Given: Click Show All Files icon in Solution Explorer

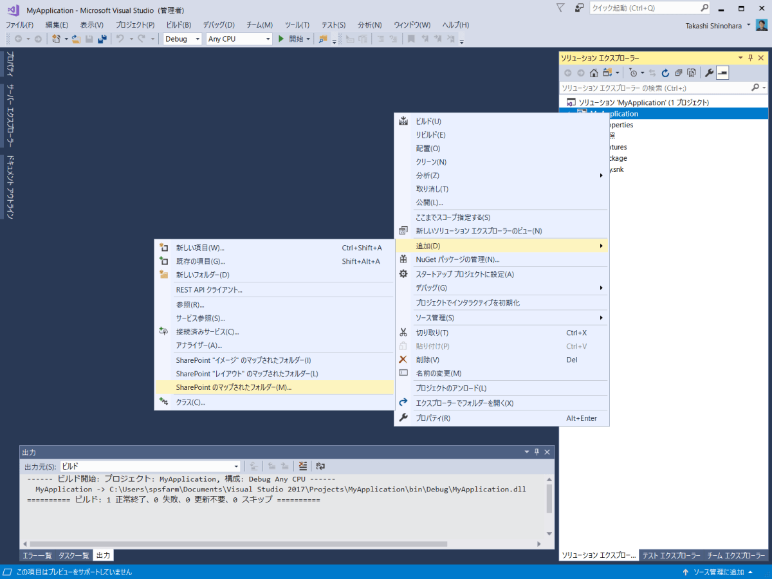Looking at the screenshot, I should pos(691,73).
